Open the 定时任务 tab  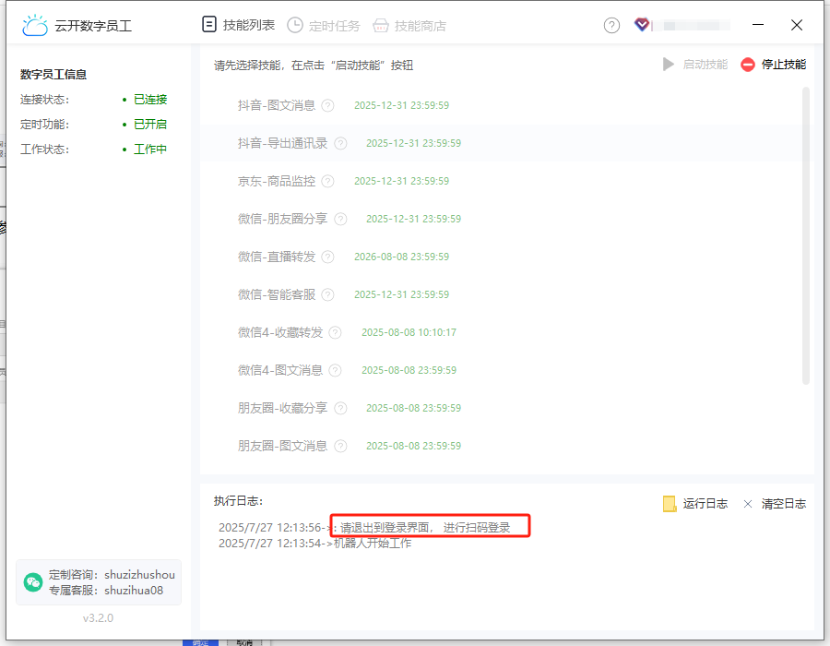324,26
